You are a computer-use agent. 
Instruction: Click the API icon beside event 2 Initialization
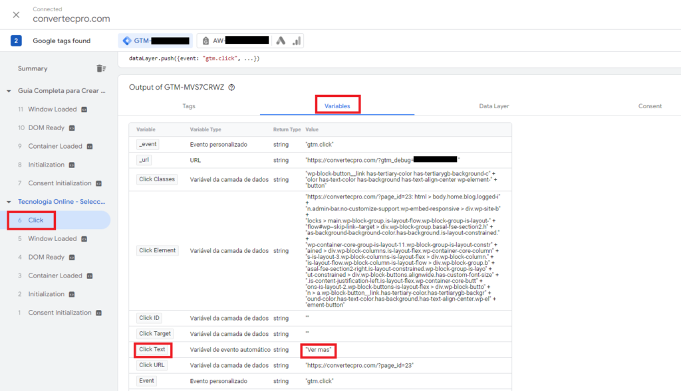(x=72, y=294)
